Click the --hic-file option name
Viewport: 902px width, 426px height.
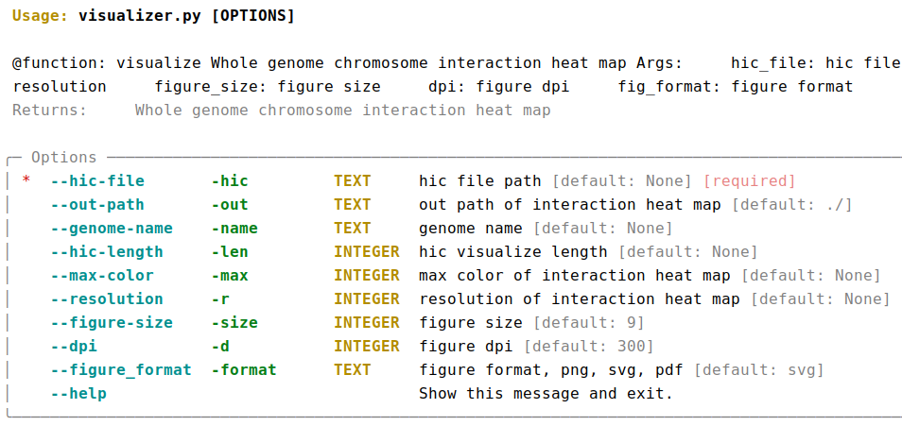[97, 180]
